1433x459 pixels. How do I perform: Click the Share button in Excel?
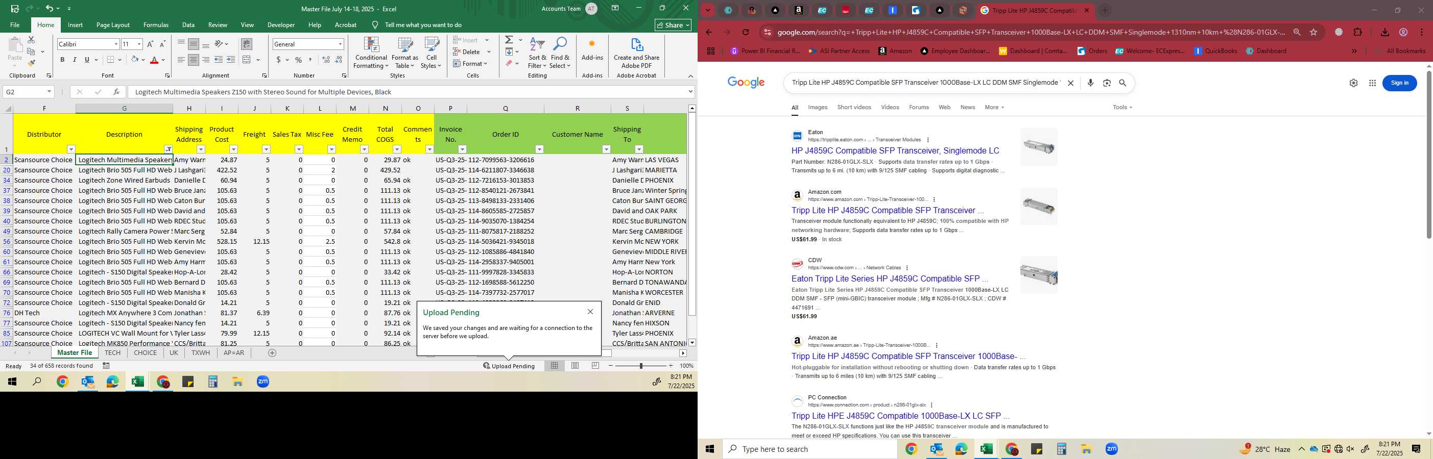pos(673,25)
